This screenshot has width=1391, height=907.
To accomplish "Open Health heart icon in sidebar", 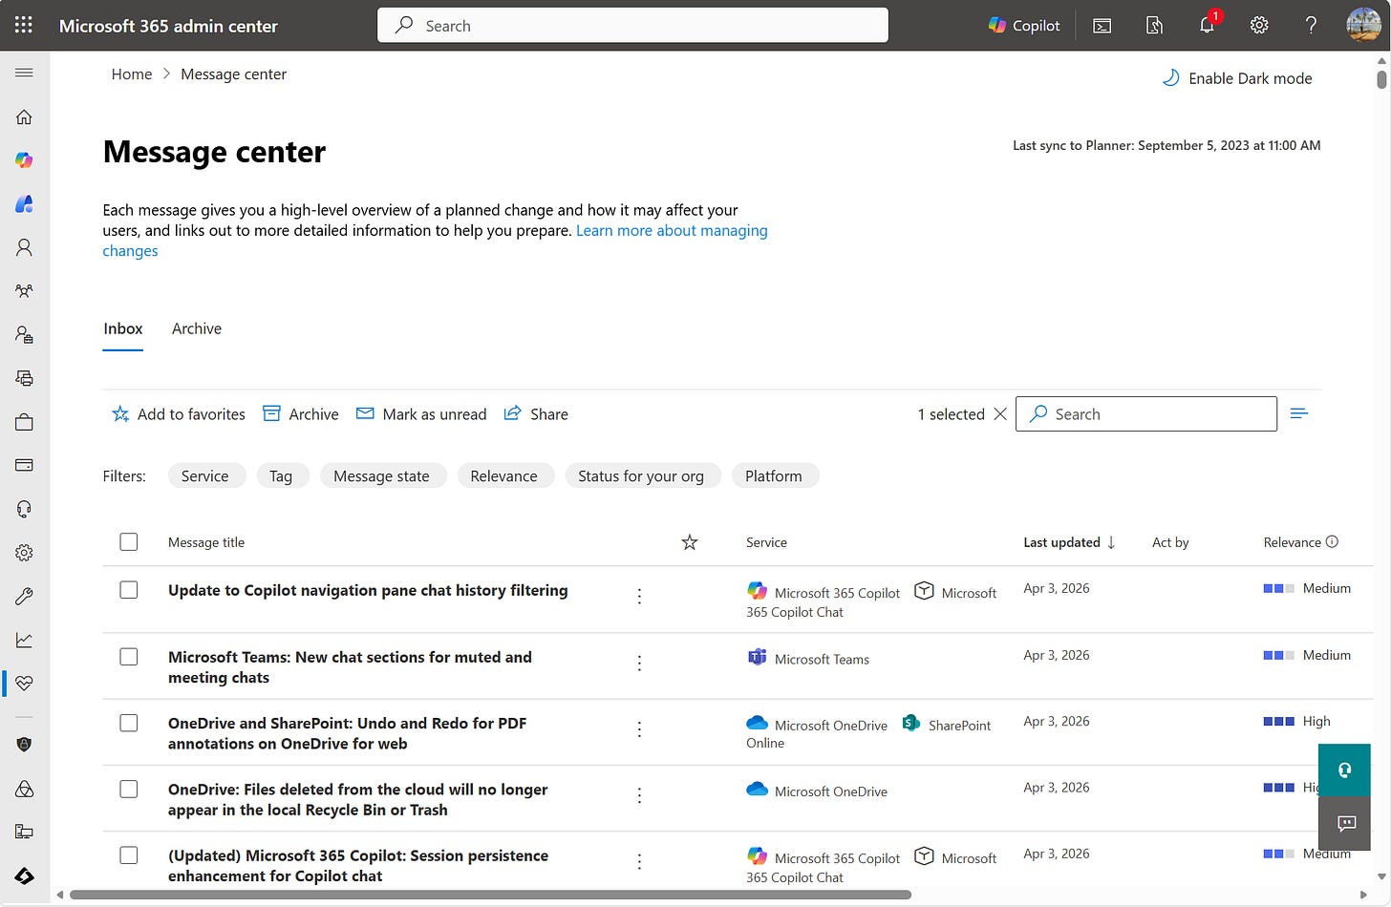I will point(25,684).
